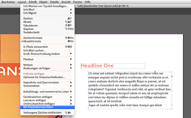Open the Objekt menu
The height and width of the screenshot is (118, 191).
(x=43, y=2)
